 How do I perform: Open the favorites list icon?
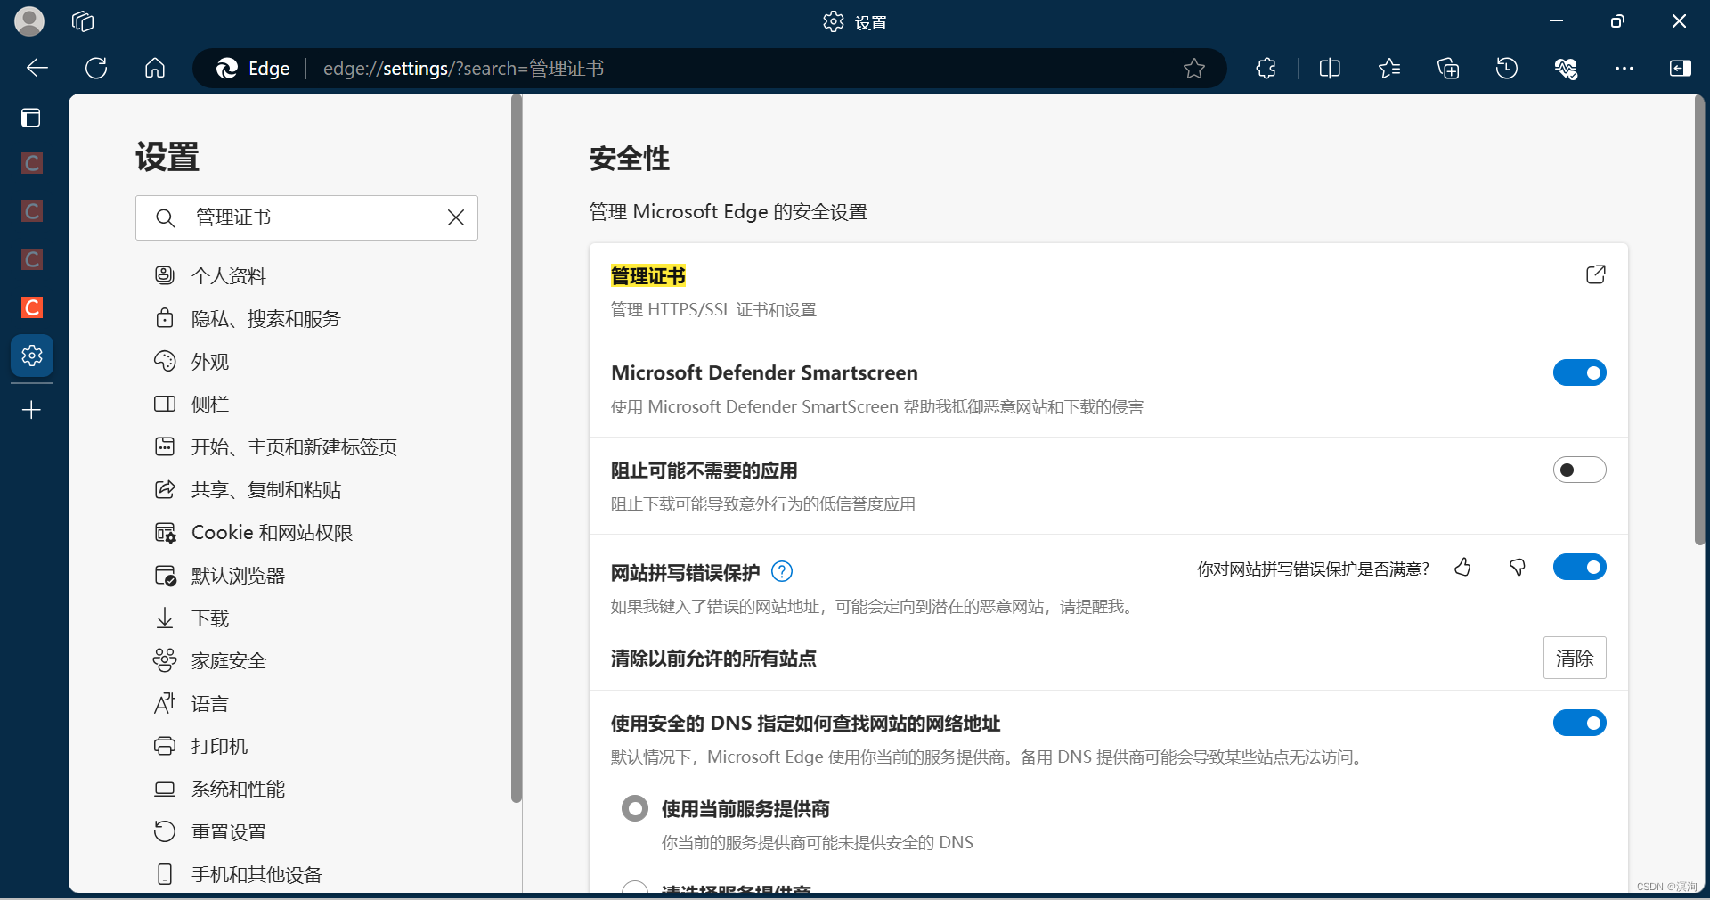pyautogui.click(x=1388, y=68)
